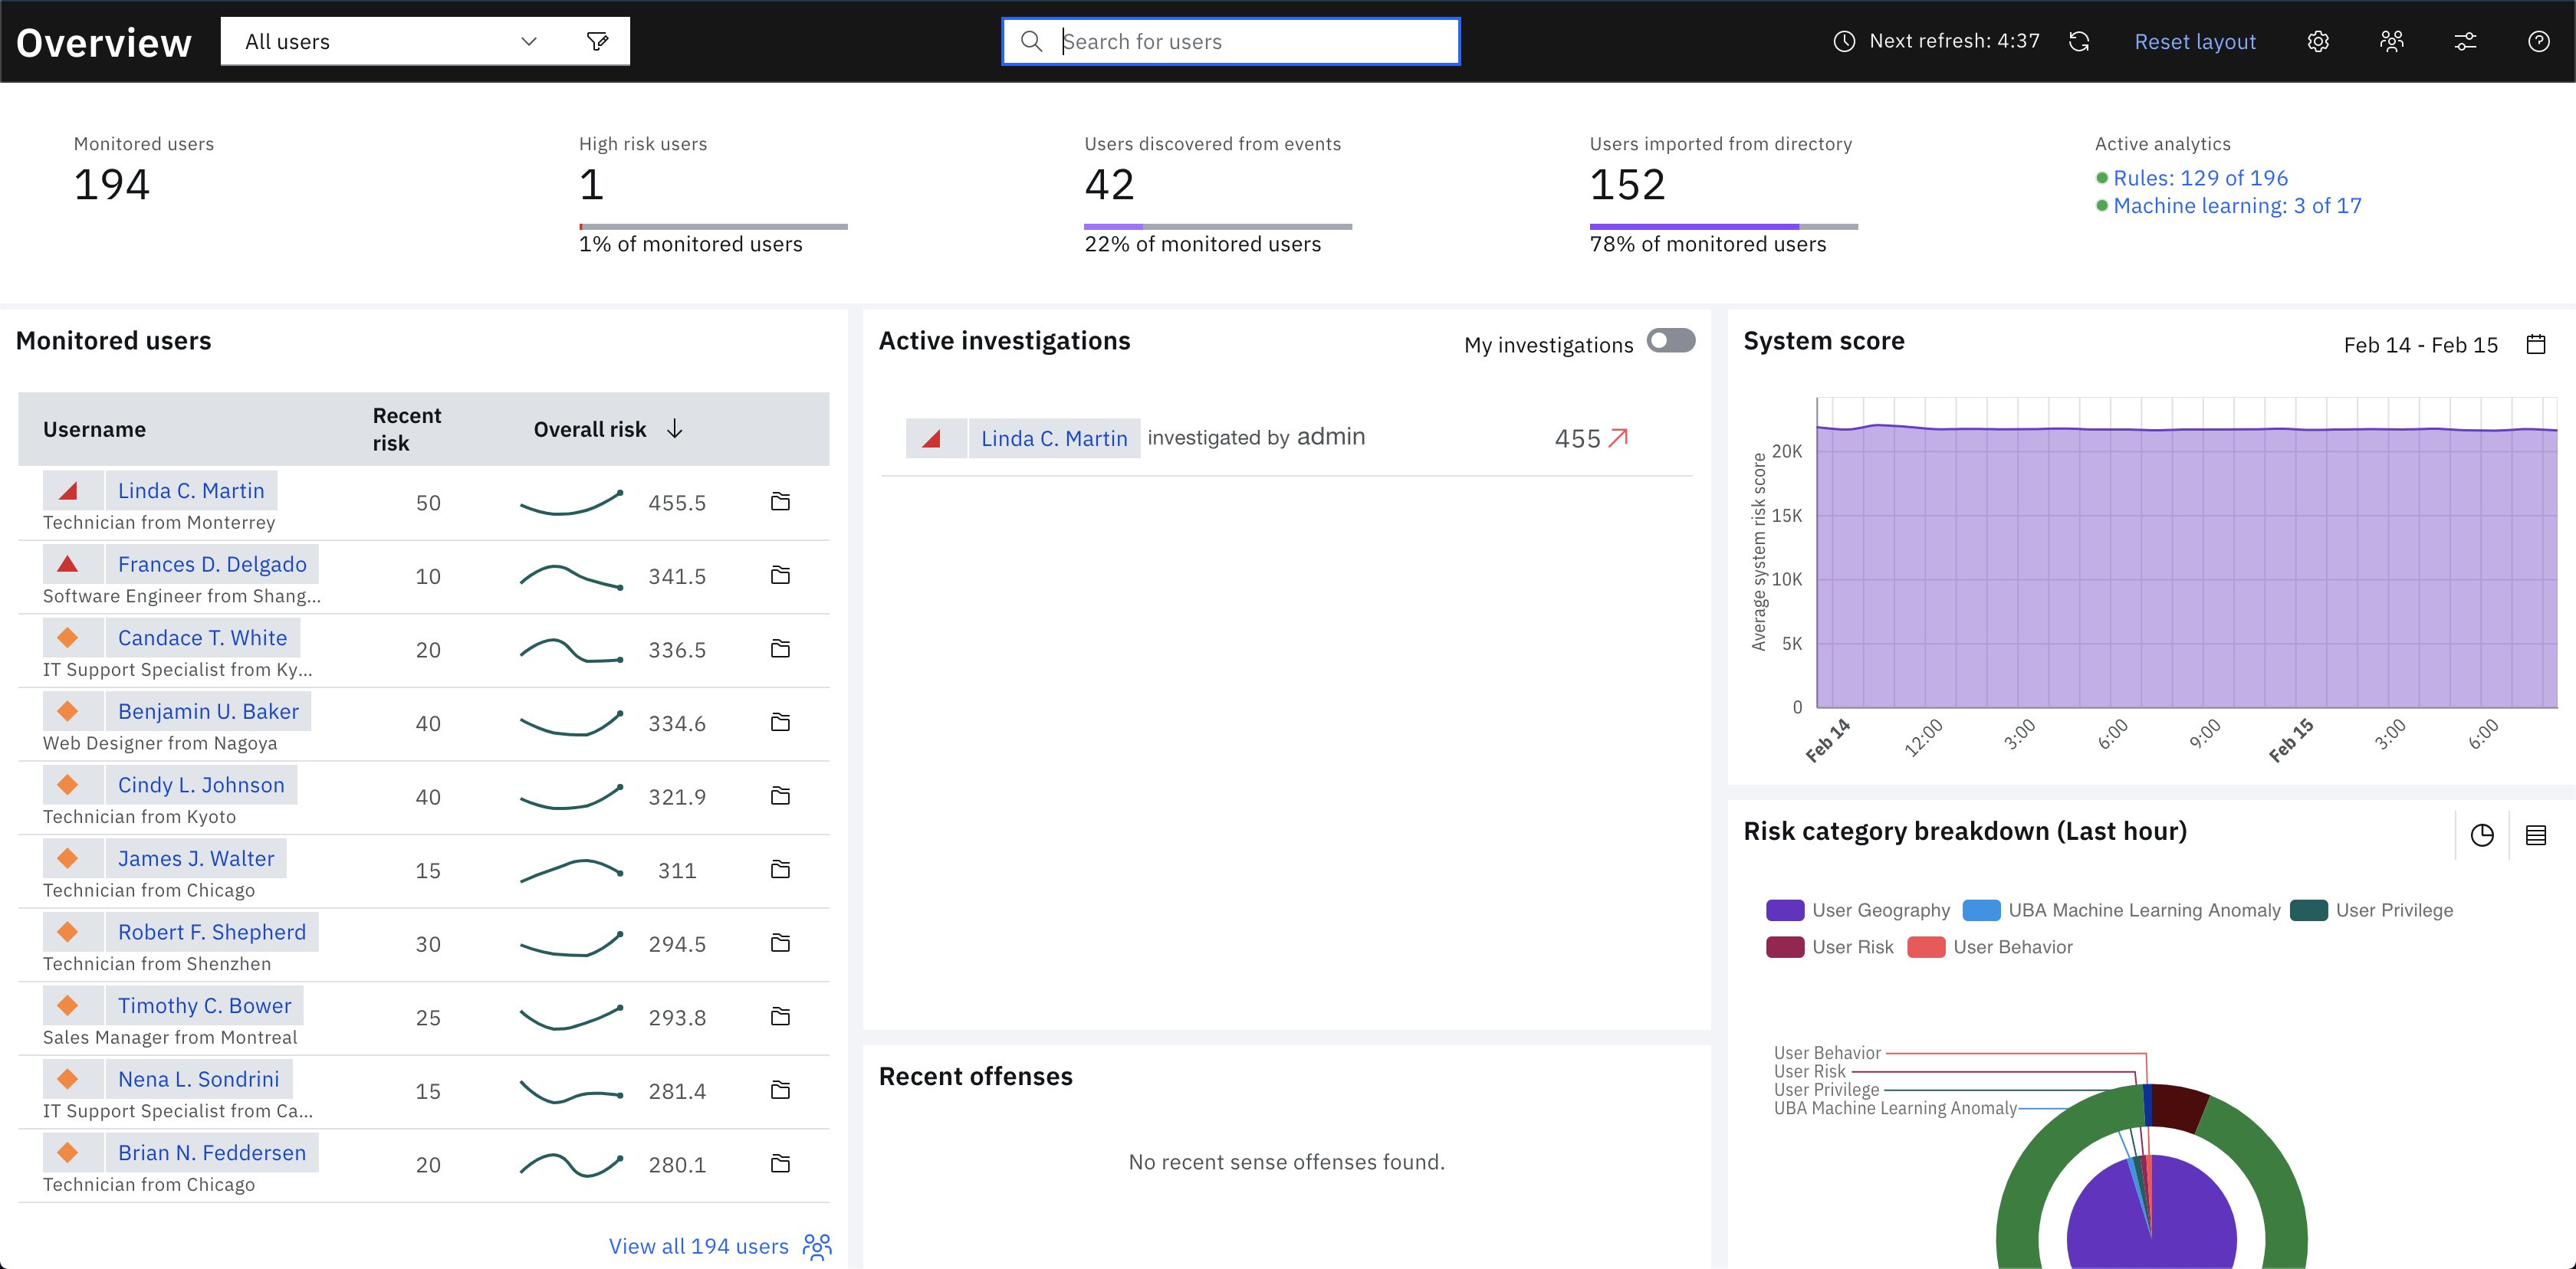This screenshot has width=2576, height=1269.
Task: Click the orange diamond beside Candace T. White
Action: 68,638
